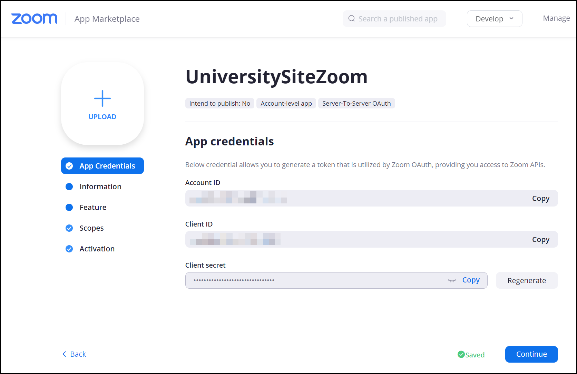Click the Client ID field
Image resolution: width=577 pixels, height=374 pixels.
click(x=371, y=239)
